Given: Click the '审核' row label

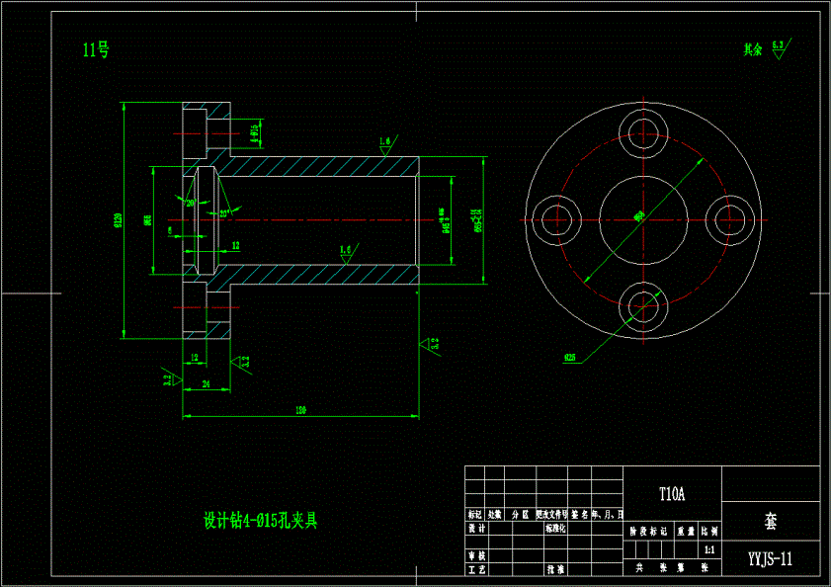Looking at the screenshot, I should 476,555.
